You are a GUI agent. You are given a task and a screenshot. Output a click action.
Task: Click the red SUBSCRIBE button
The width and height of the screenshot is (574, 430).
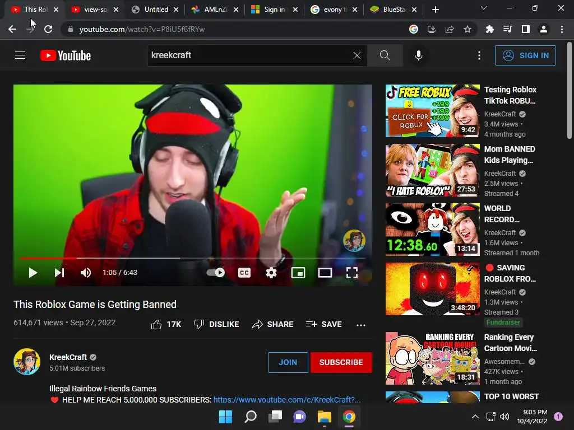(341, 362)
